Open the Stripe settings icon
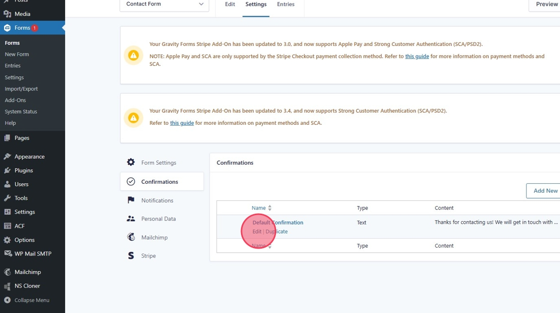560x313 pixels. (x=131, y=256)
